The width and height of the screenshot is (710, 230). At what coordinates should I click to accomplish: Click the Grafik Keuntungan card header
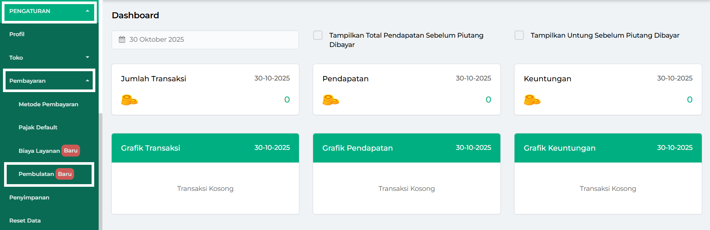coord(608,148)
